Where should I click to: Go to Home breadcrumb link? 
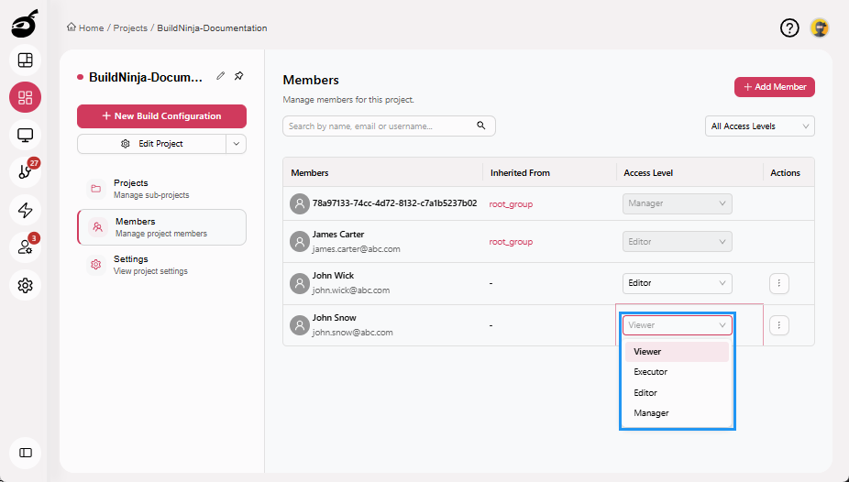(91, 28)
